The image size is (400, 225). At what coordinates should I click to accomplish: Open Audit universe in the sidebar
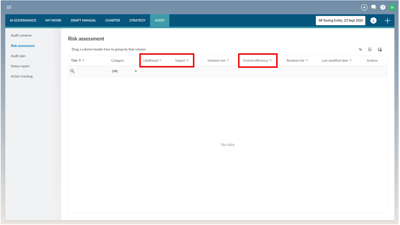21,36
